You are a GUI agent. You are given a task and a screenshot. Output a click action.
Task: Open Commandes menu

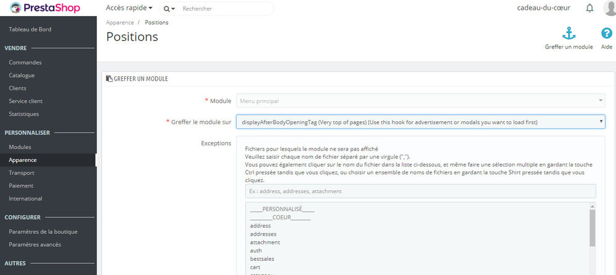pos(25,62)
